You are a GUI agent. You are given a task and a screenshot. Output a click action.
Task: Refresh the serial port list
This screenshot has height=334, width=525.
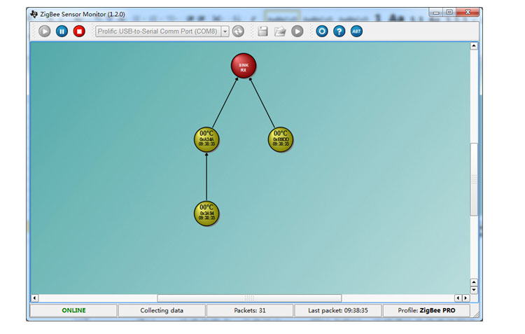238,32
